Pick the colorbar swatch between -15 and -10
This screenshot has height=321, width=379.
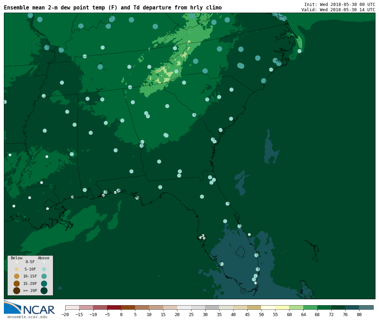tap(86, 307)
